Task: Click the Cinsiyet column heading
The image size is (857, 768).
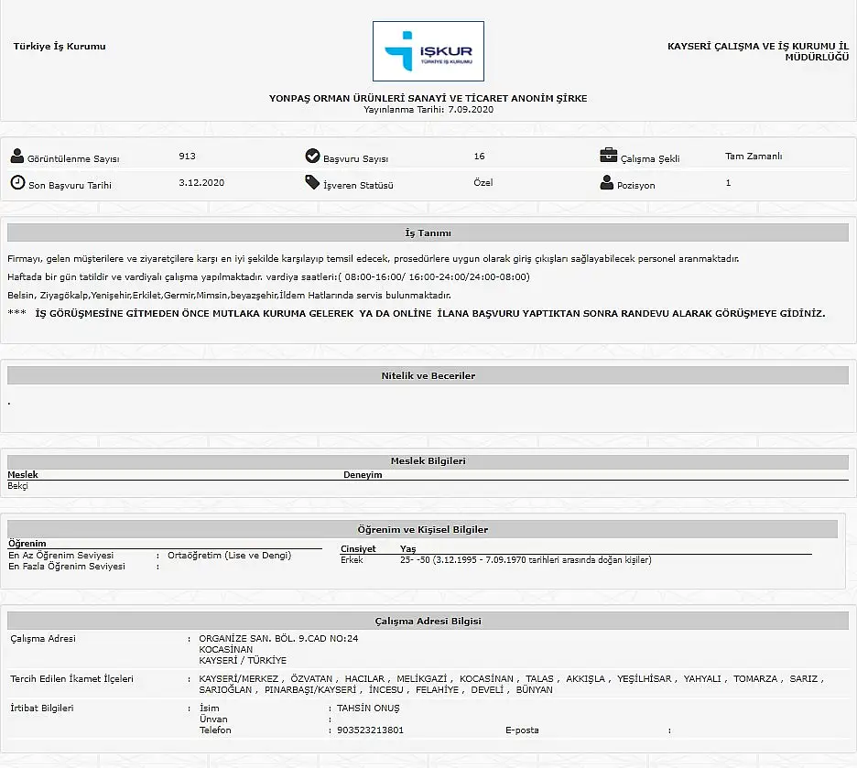Action: pos(358,549)
